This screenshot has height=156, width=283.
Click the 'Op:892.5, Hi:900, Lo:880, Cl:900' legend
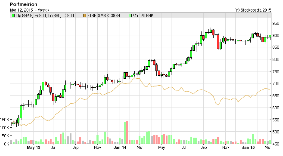[x=45, y=16]
